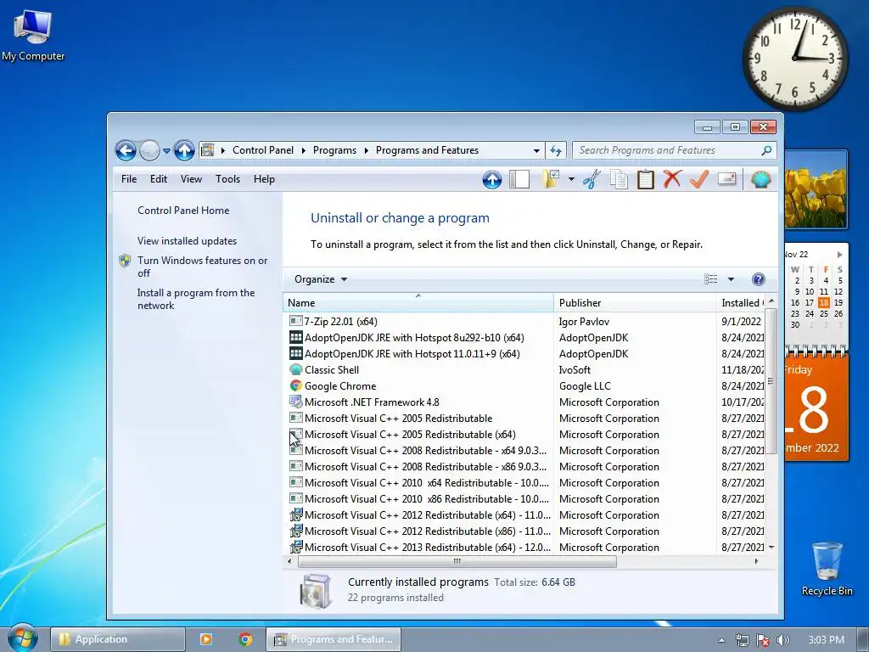The image size is (869, 652).
Task: Open the folder options toolbar icon
Action: point(551,179)
